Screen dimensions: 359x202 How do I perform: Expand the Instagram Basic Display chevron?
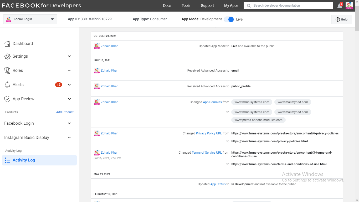(x=69, y=138)
